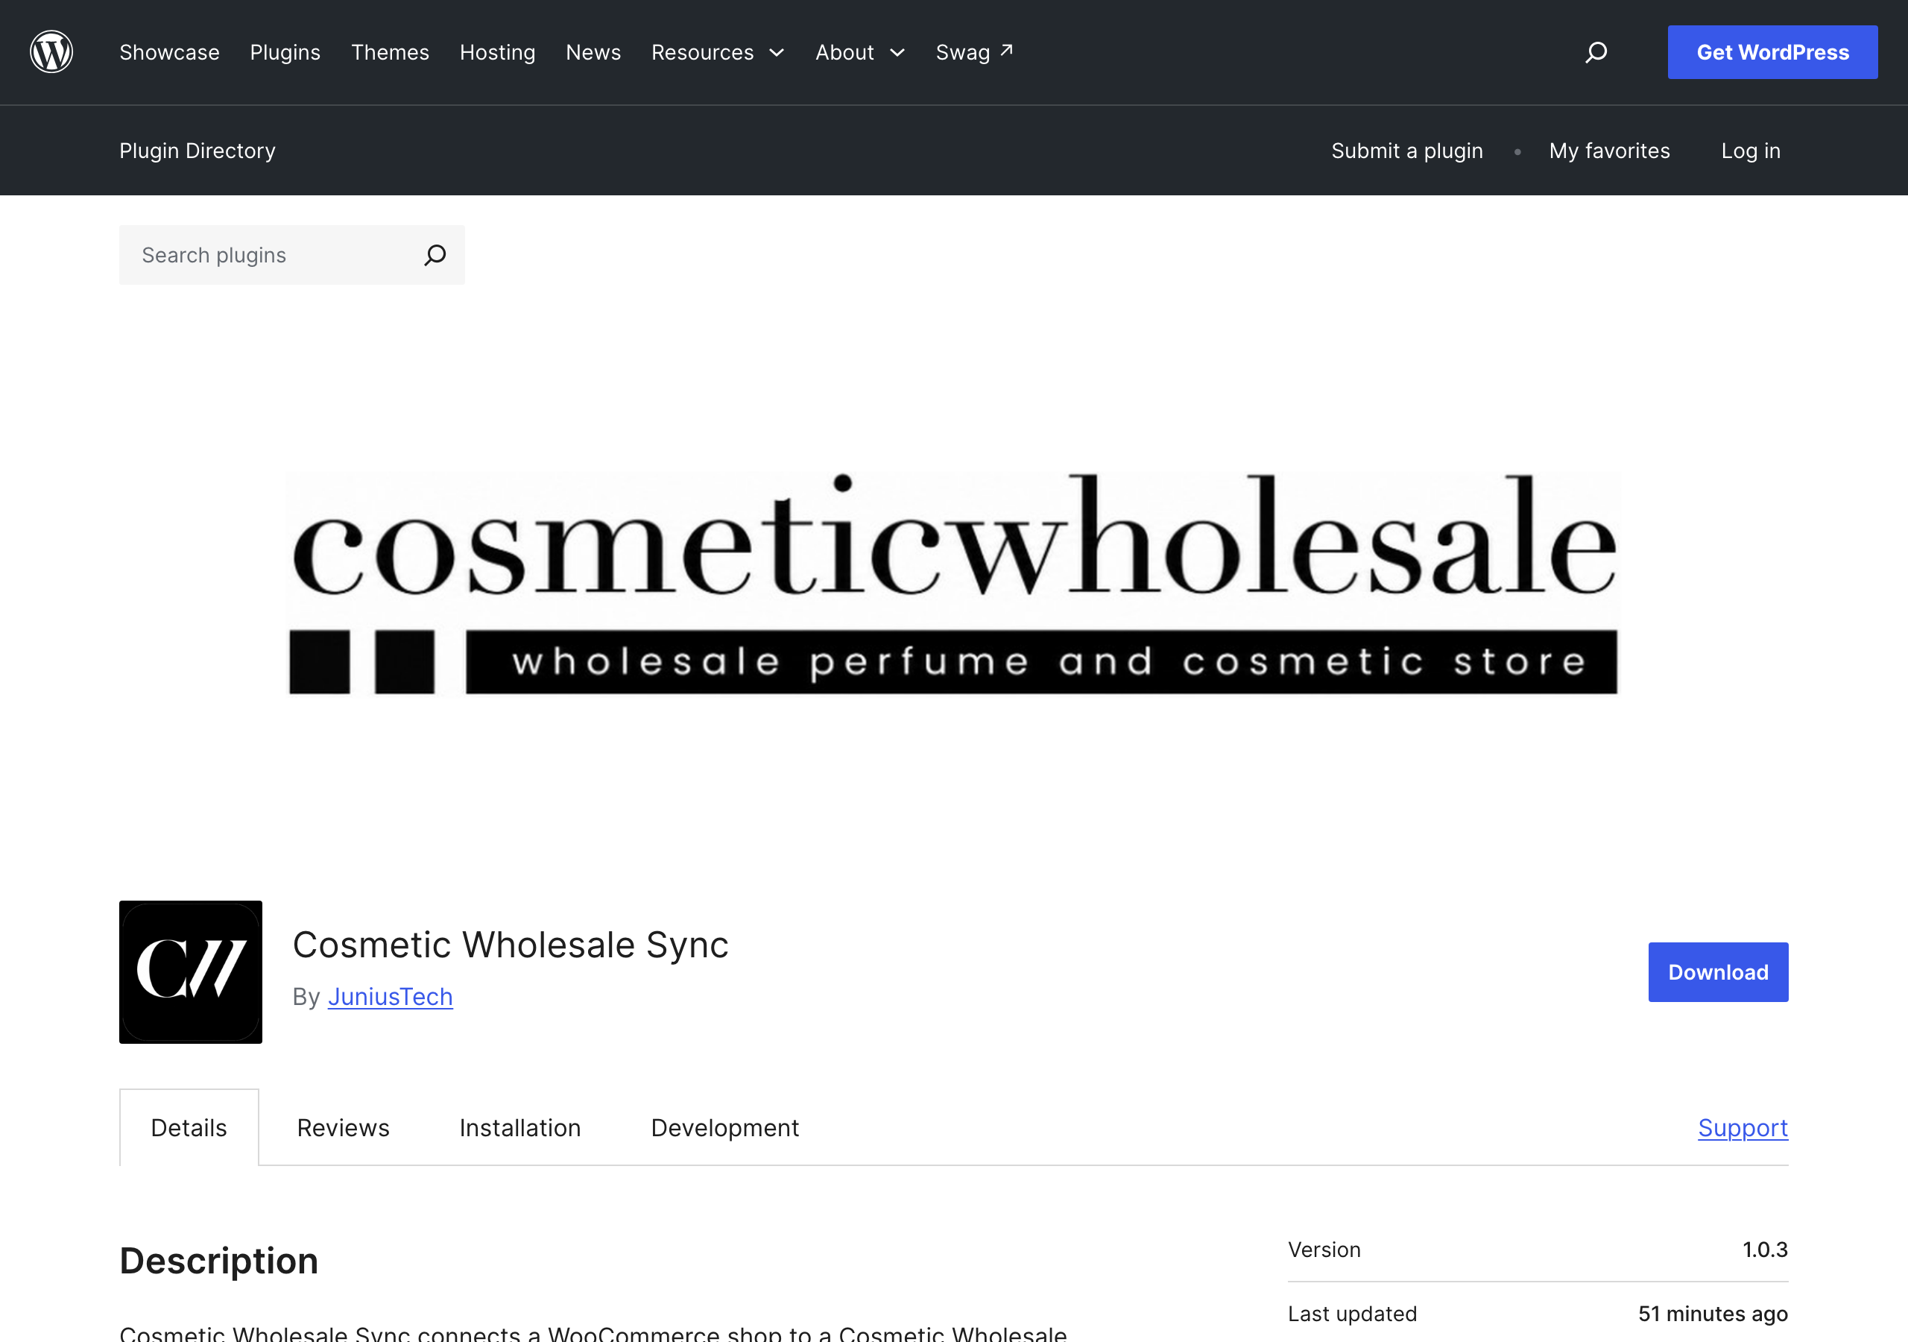Screen dimensions: 1908x1342
Task: Click the Get WordPress button
Action: pyautogui.click(x=1772, y=52)
